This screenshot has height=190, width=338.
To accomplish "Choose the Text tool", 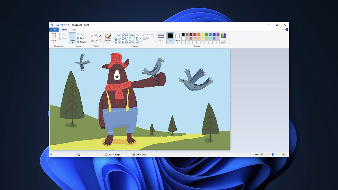I will [x=100, y=36].
